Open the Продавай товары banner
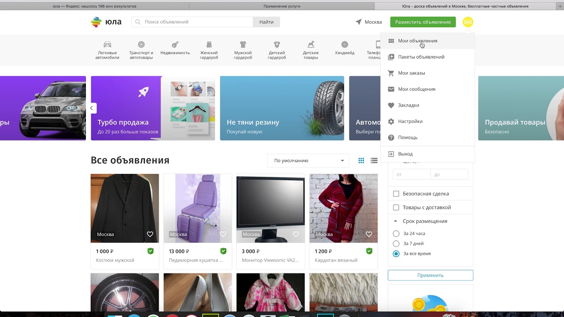 [x=521, y=108]
